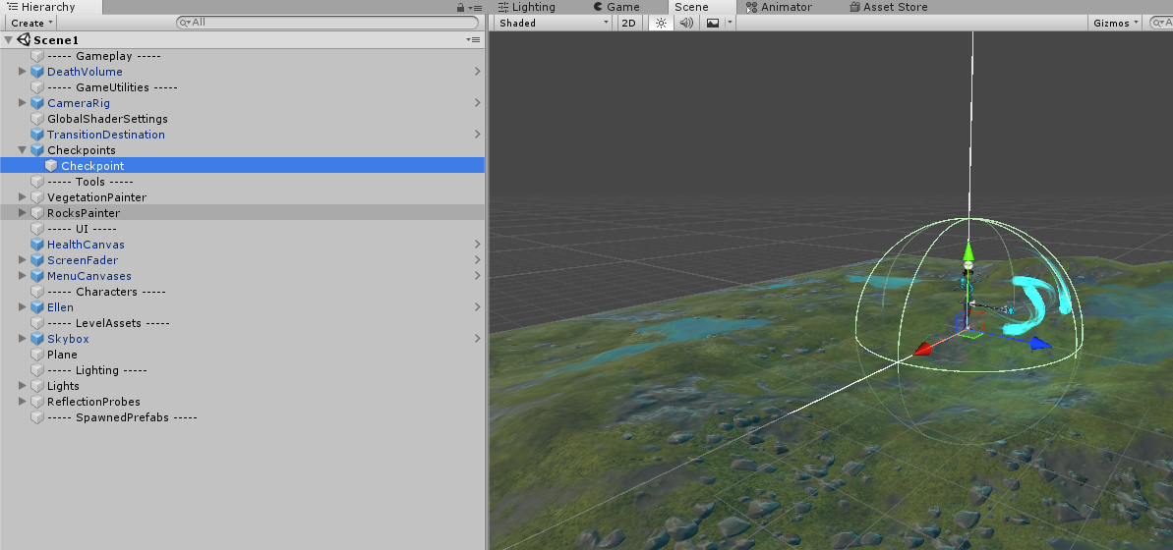Open Skybox prefab via right chevron

pyautogui.click(x=477, y=339)
